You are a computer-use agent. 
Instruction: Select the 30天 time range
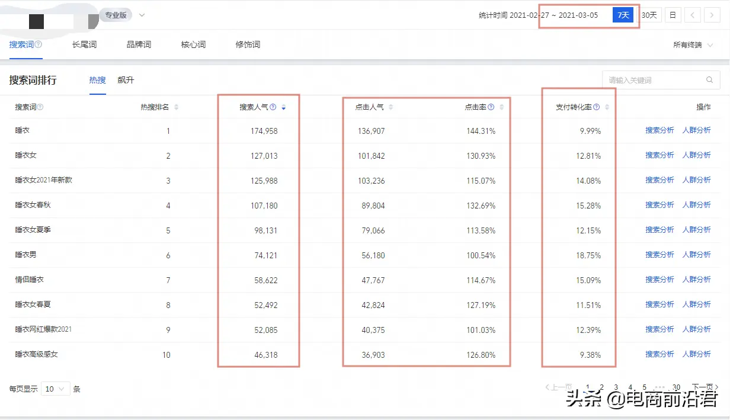pyautogui.click(x=649, y=15)
